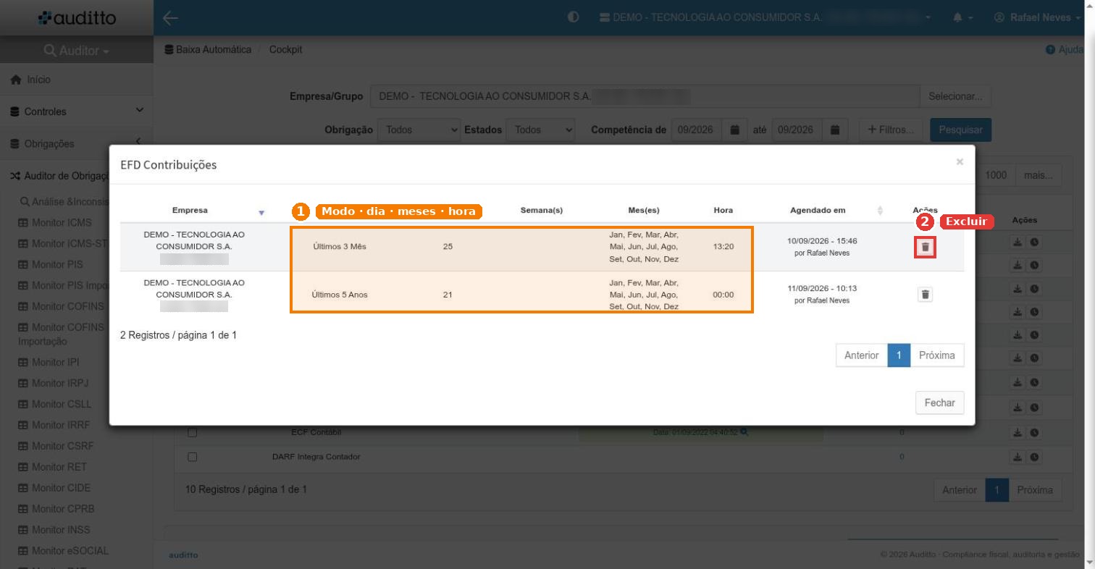Click the Empresa/Grupo input field
This screenshot has width=1095, height=569.
coord(645,96)
